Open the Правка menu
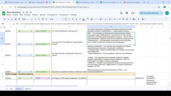 pyautogui.click(x=15, y=15)
